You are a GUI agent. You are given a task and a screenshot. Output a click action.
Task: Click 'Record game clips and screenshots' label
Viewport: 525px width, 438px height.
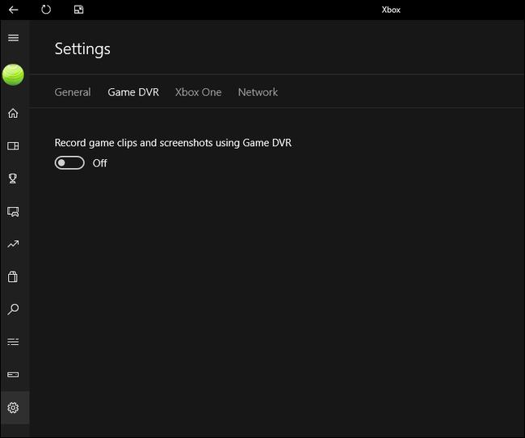click(x=173, y=143)
